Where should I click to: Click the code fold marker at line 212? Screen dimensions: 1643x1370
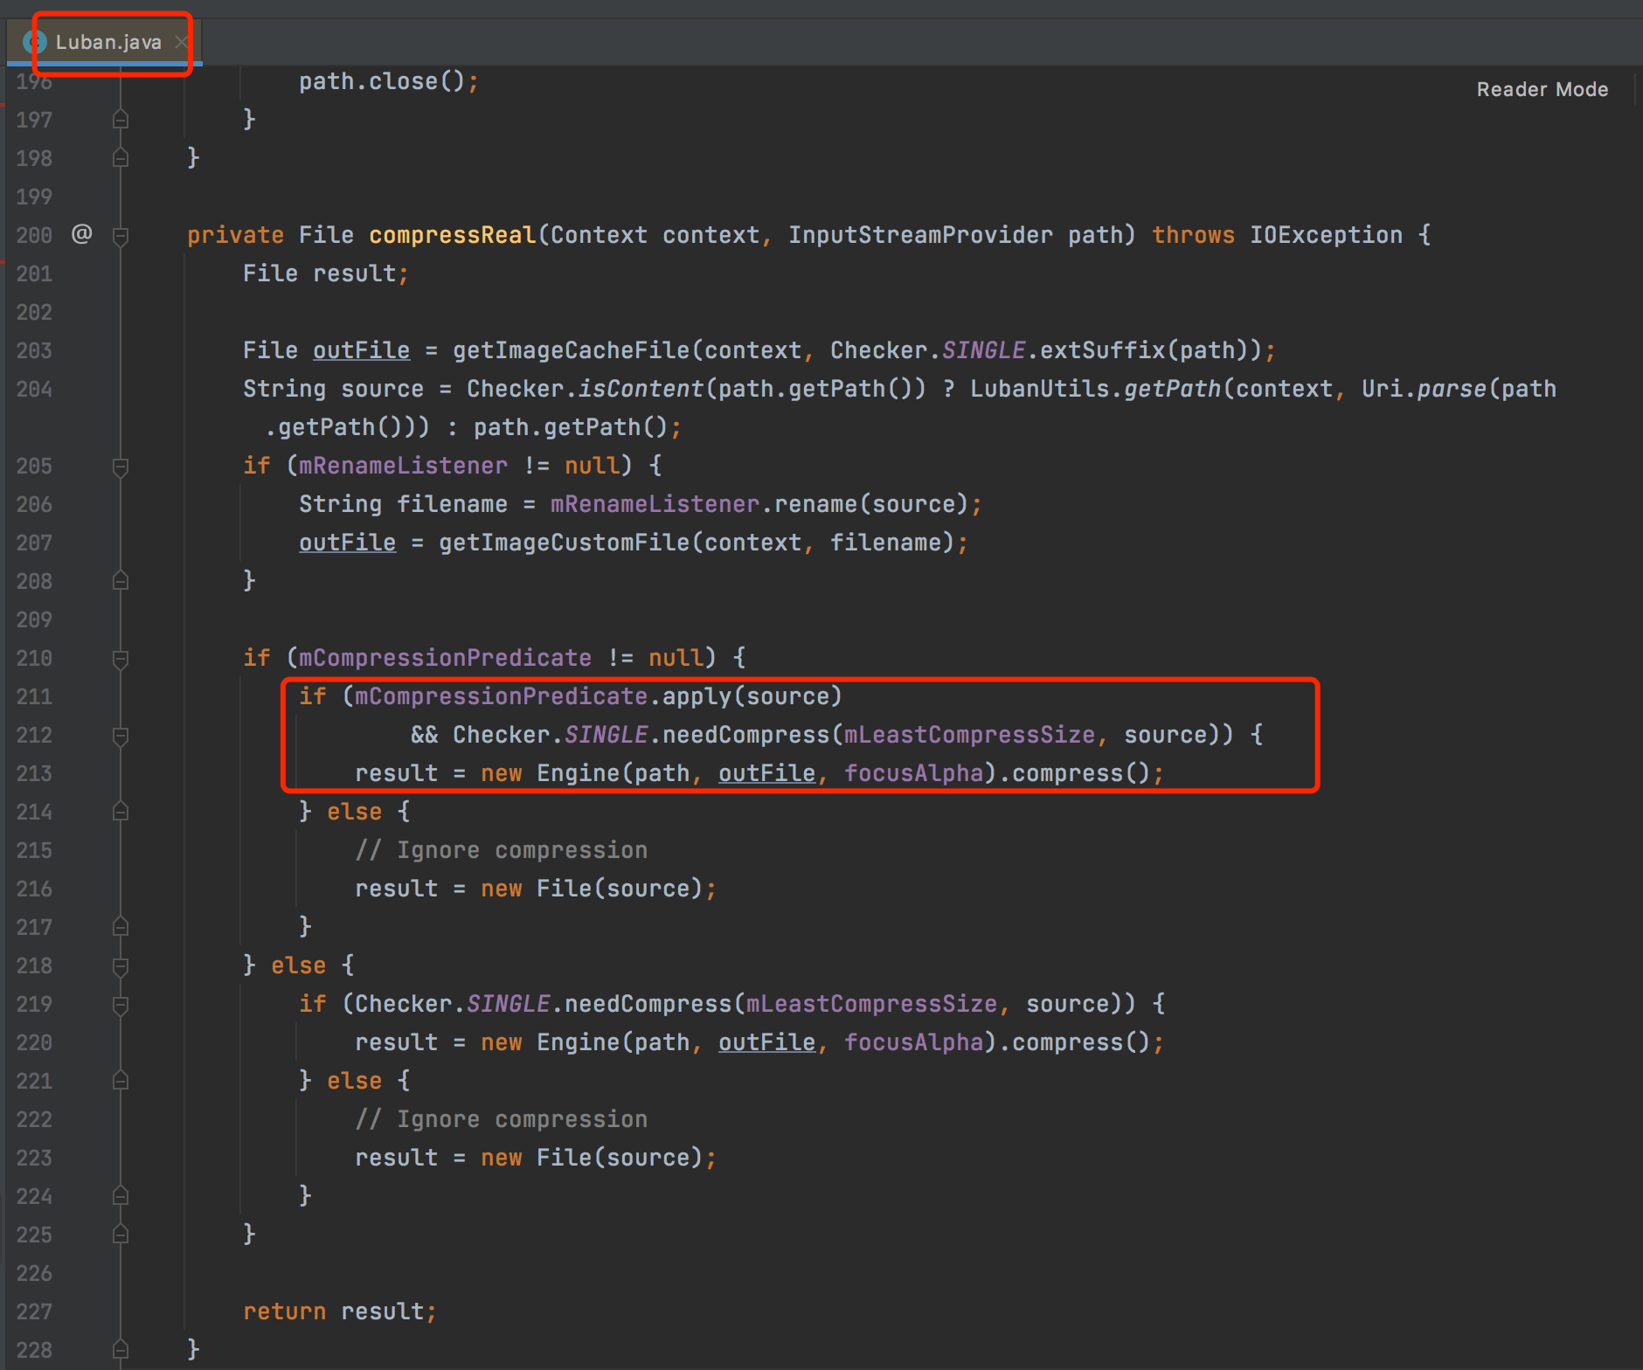121,735
